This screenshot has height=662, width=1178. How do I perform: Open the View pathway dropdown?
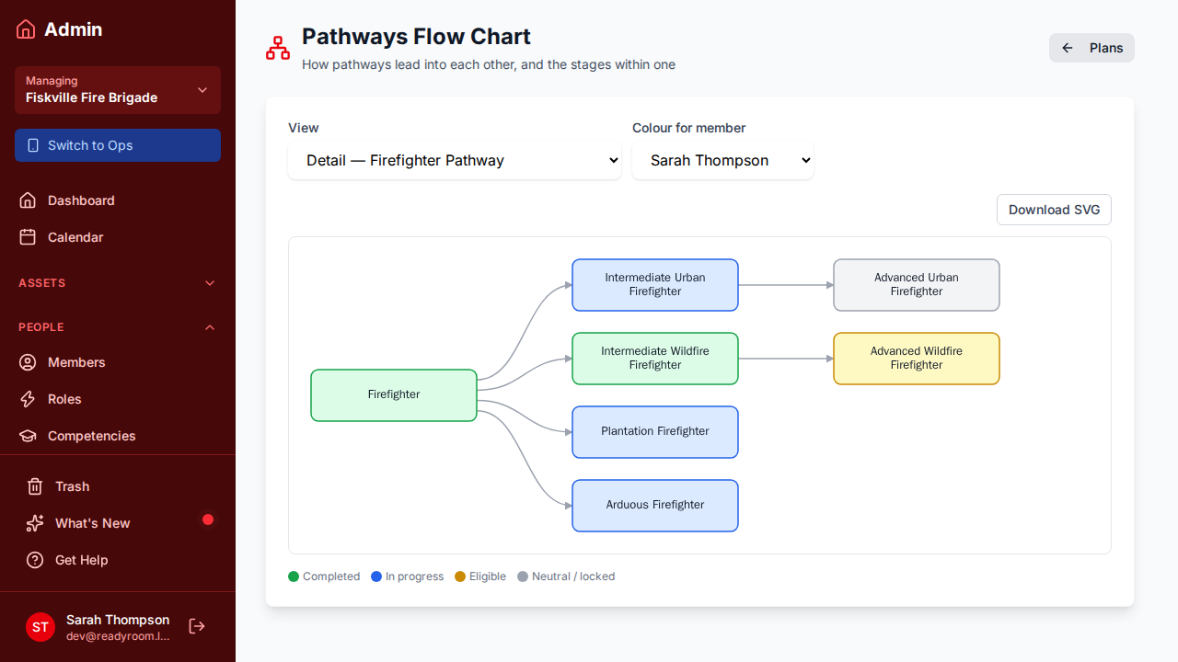click(455, 160)
